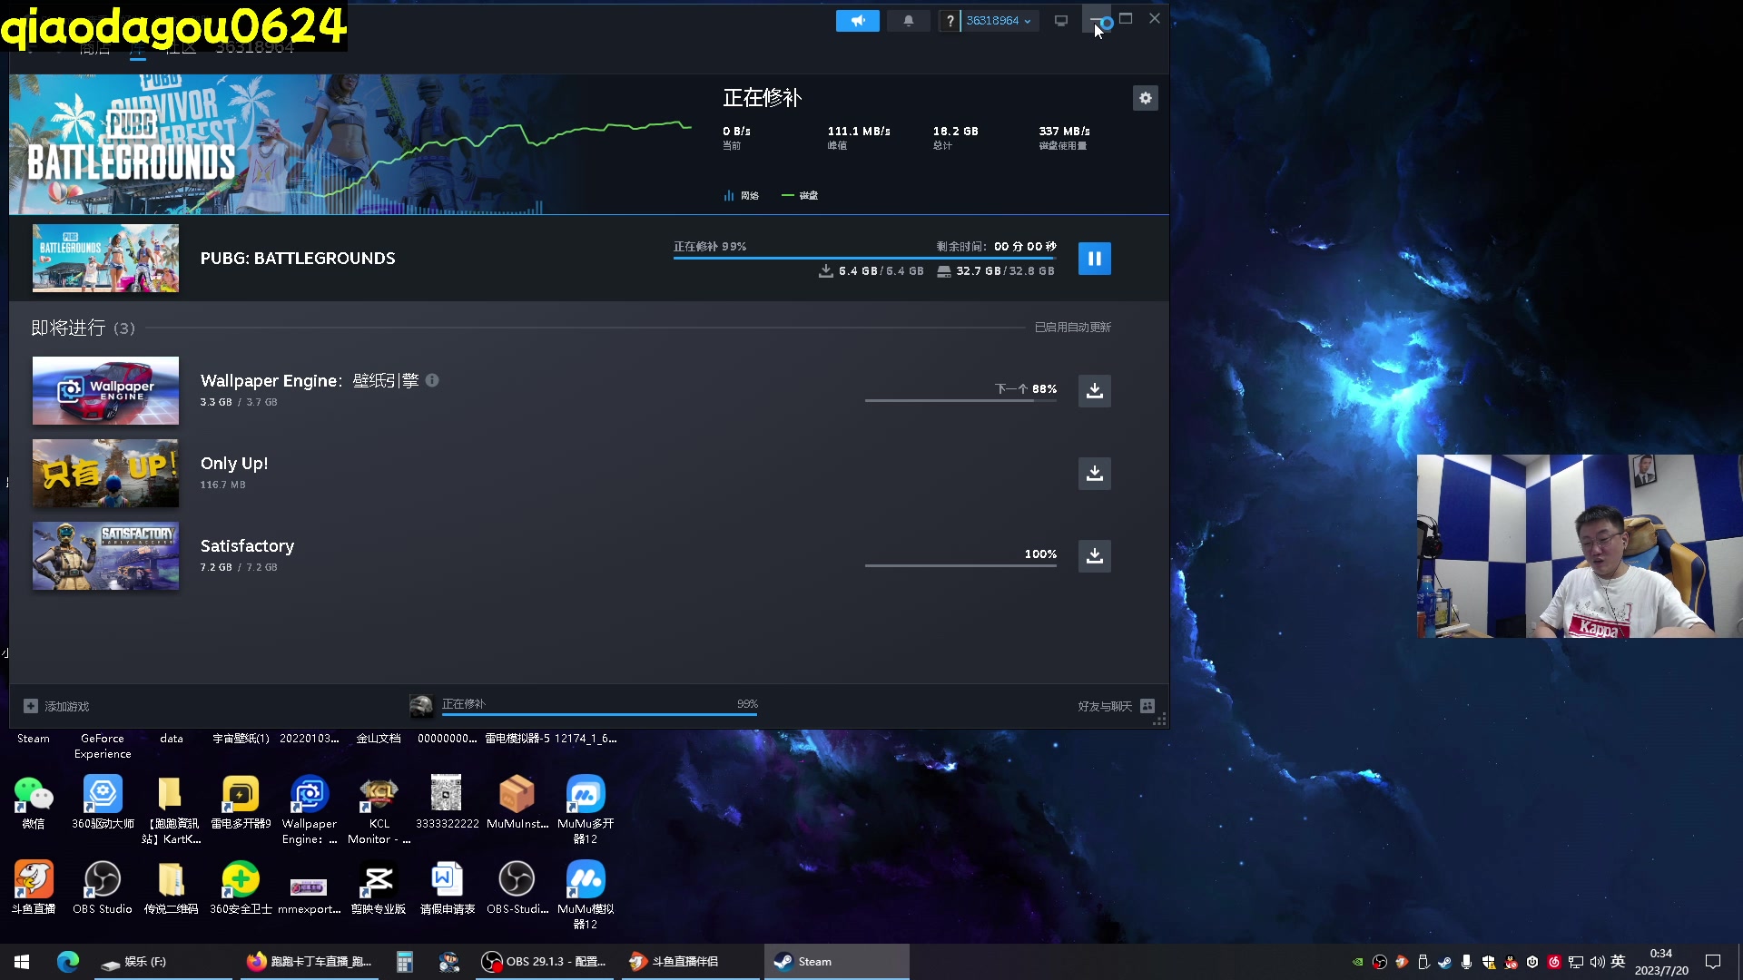
Task: Expand the 36318964 account dropdown
Action: pyautogui.click(x=999, y=20)
